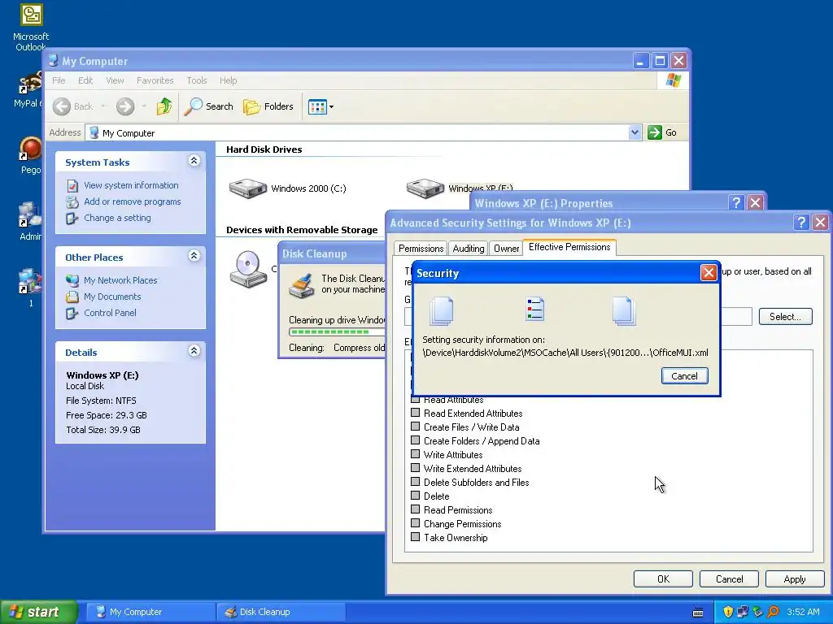This screenshot has height=624, width=833.
Task: Click View system information icon
Action: [72, 186]
